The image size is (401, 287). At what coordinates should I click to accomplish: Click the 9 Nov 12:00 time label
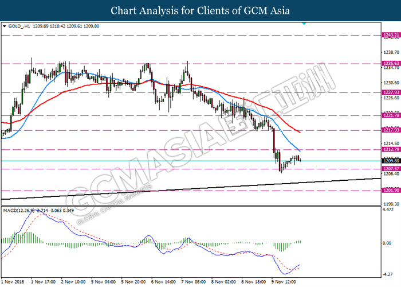coord(284,282)
